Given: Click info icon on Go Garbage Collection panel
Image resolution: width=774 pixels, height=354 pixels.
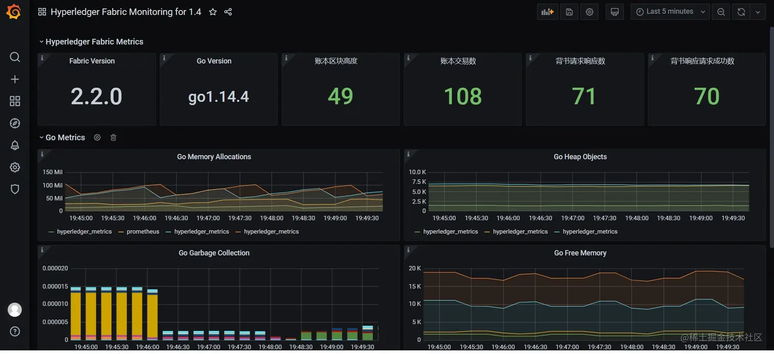Looking at the screenshot, I should click(42, 250).
